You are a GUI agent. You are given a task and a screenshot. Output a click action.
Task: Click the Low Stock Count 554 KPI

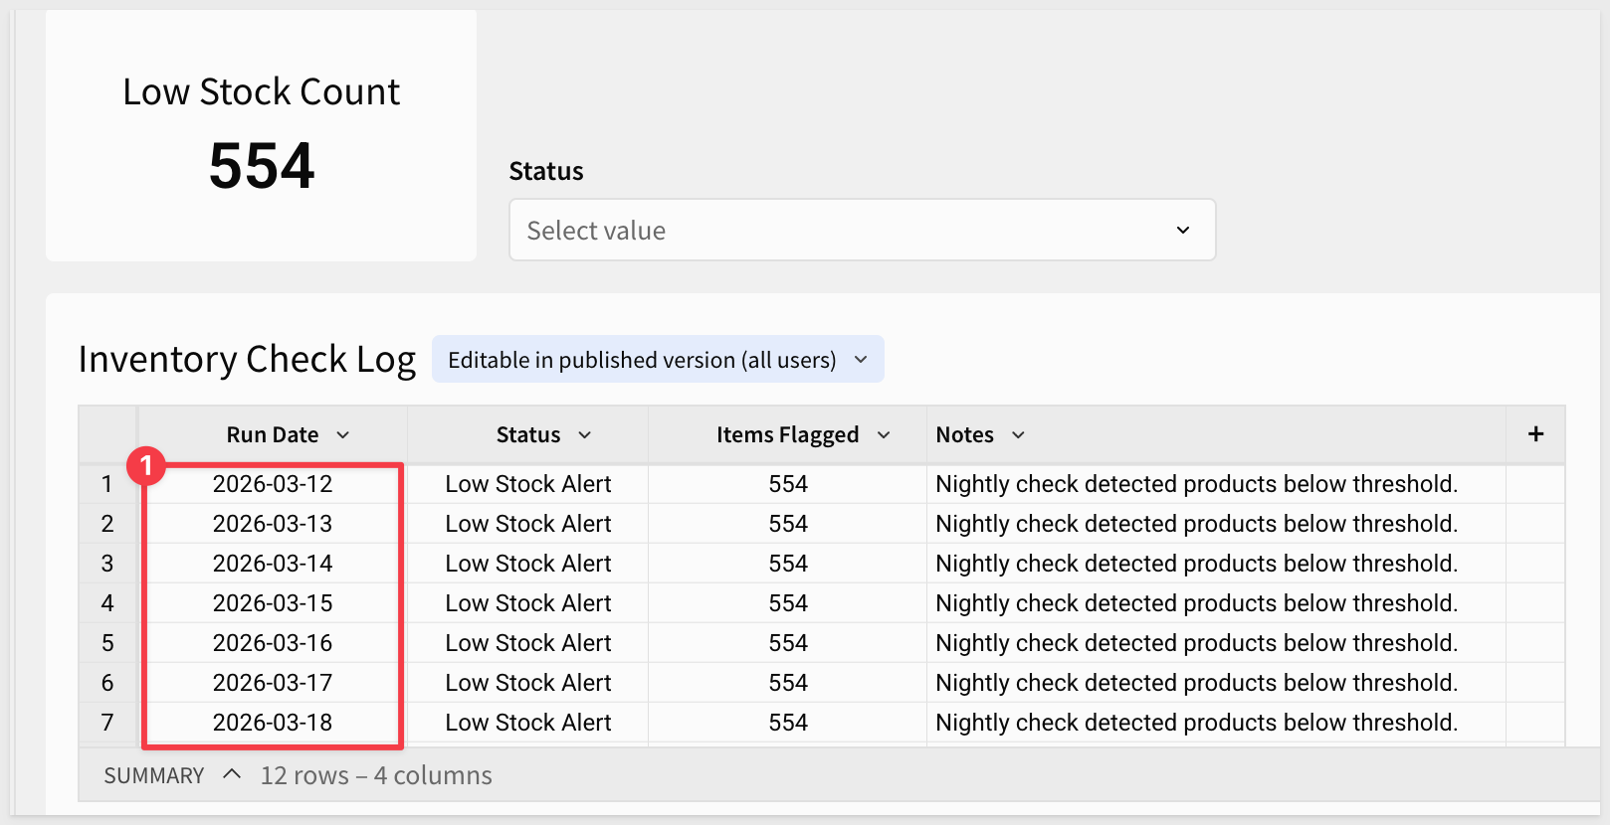[x=262, y=165]
